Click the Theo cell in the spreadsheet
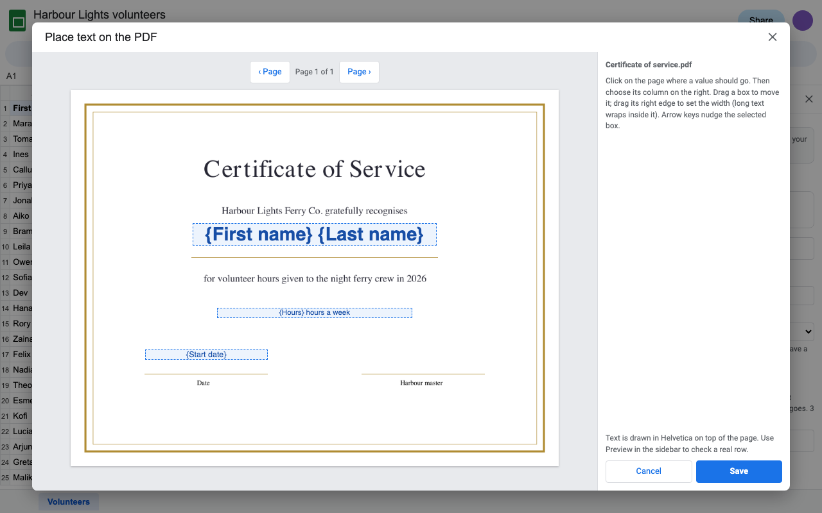The image size is (822, 513). [x=21, y=385]
